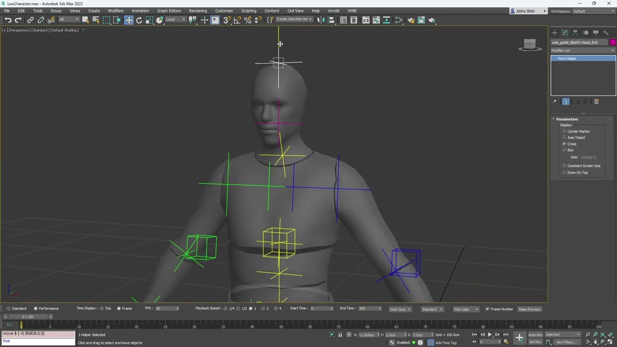This screenshot has height=347, width=617.
Task: Click the Make Preview button
Action: coord(529,309)
